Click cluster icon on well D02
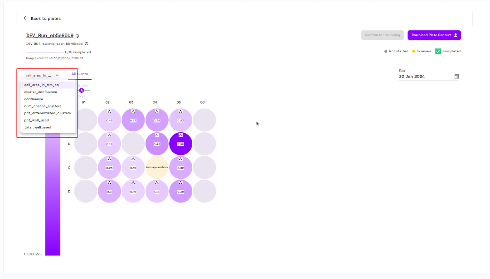490x279 pixels. [x=109, y=183]
